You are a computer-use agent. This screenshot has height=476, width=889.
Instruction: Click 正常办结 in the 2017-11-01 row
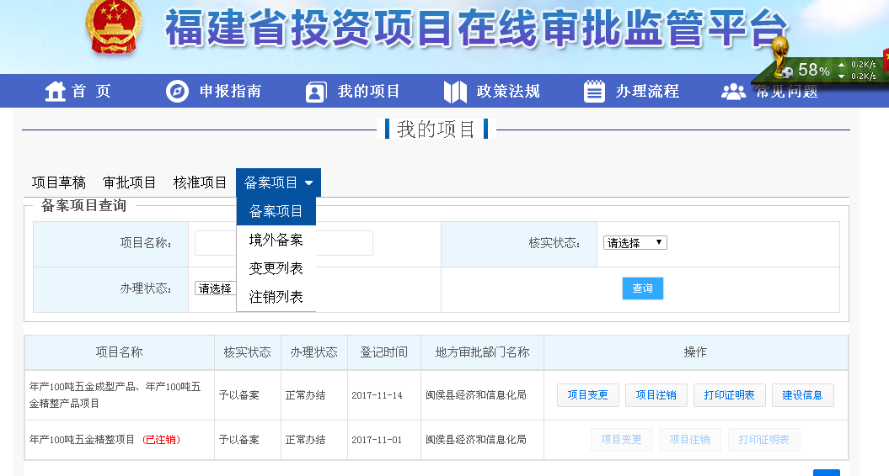click(306, 440)
